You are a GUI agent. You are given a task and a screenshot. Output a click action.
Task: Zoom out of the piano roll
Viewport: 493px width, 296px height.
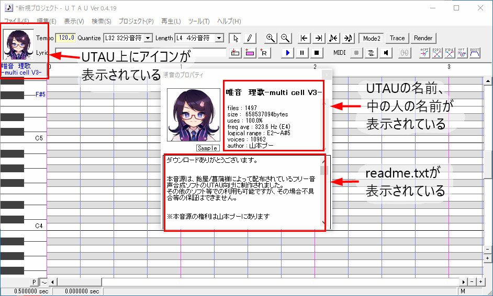[285, 38]
